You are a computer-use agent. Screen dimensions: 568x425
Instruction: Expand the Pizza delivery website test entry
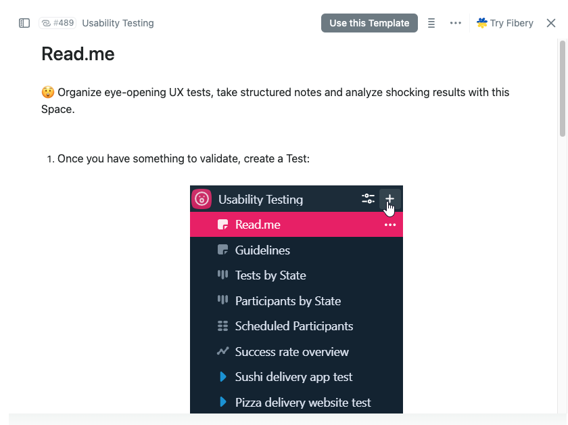223,402
